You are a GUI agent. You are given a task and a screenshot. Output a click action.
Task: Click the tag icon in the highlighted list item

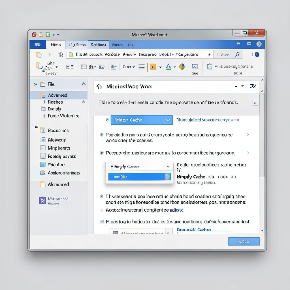pyautogui.click(x=167, y=177)
